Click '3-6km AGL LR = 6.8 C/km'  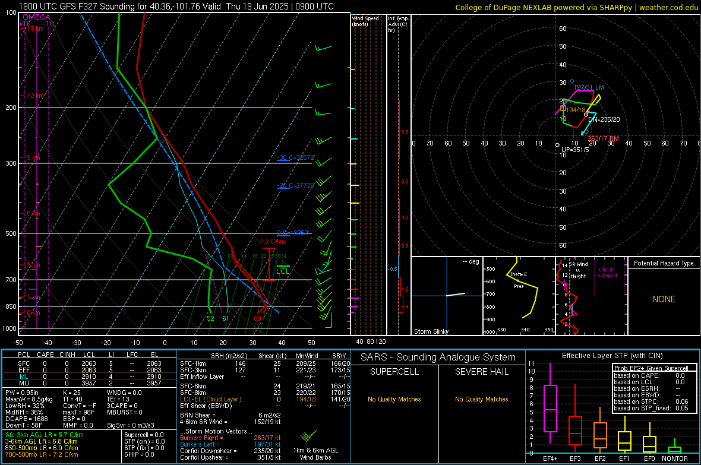[x=41, y=441]
